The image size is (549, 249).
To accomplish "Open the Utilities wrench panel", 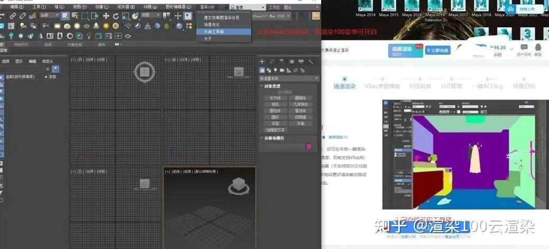I will point(311,62).
